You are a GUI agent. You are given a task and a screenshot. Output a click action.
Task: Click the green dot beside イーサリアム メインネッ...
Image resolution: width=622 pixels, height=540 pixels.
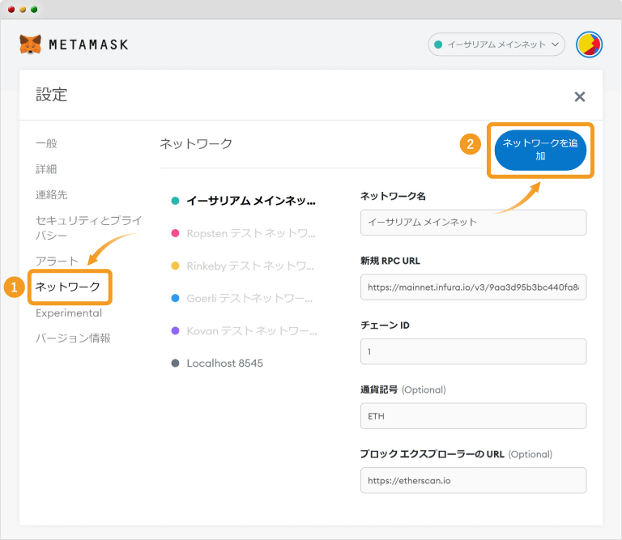click(x=175, y=201)
